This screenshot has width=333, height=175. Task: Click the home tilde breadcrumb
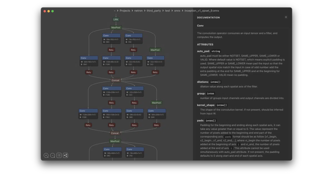115,11
